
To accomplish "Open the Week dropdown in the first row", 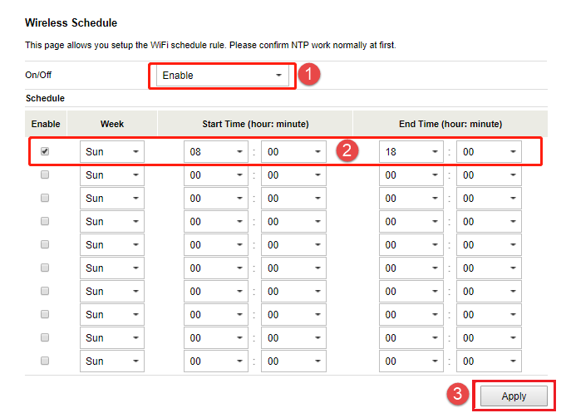I will click(112, 151).
